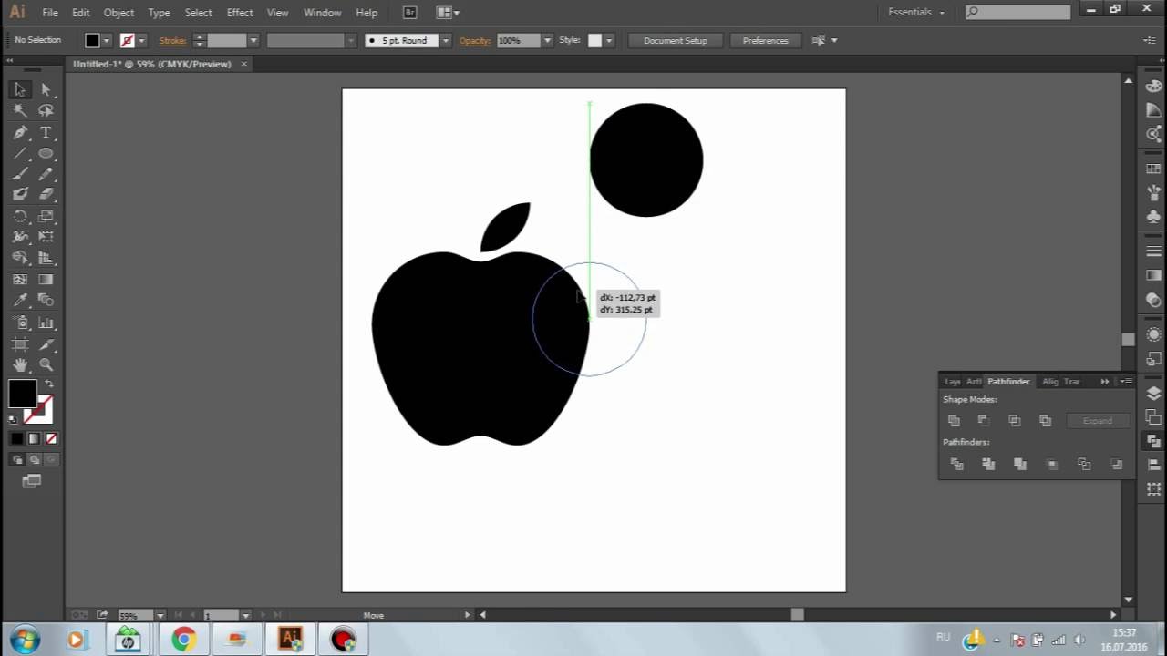The width and height of the screenshot is (1167, 656).
Task: Set color mode under swatches
Action: 16,439
